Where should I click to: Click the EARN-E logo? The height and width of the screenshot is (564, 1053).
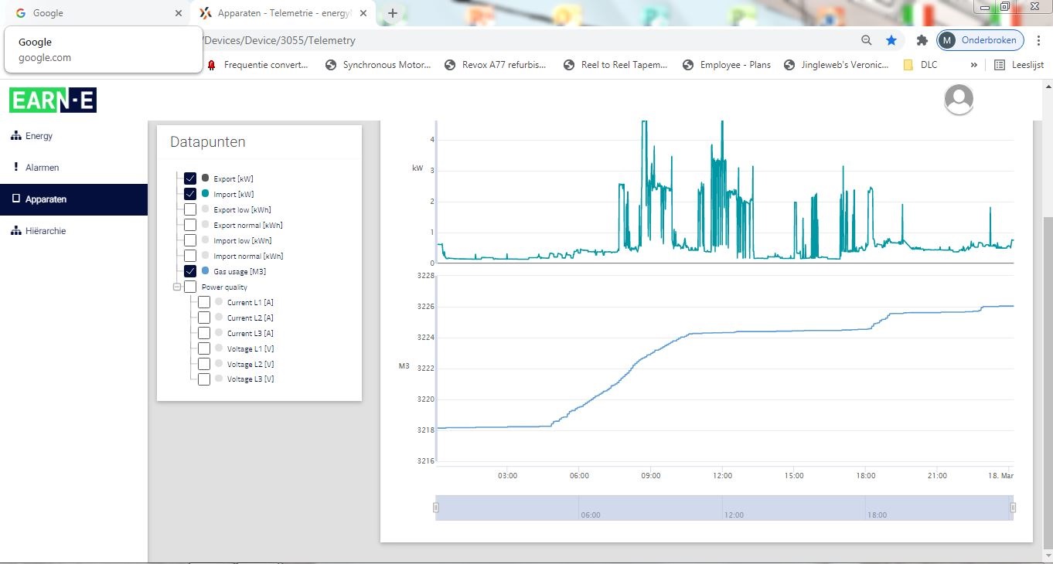(53, 100)
